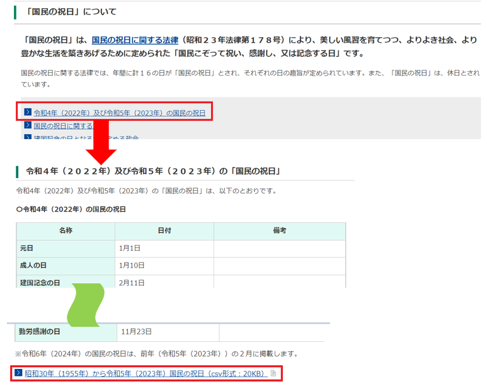Click arrow icon beside 昭和30年(1955年) csv link
This screenshot has width=487, height=386.
pyautogui.click(x=19, y=372)
